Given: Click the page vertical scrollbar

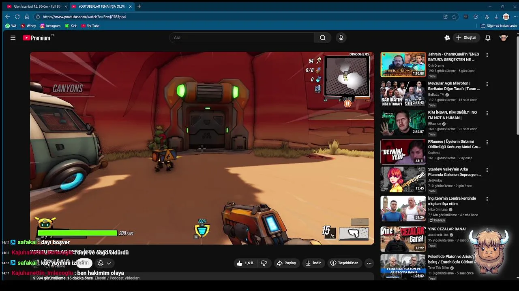Looking at the screenshot, I should point(517,85).
